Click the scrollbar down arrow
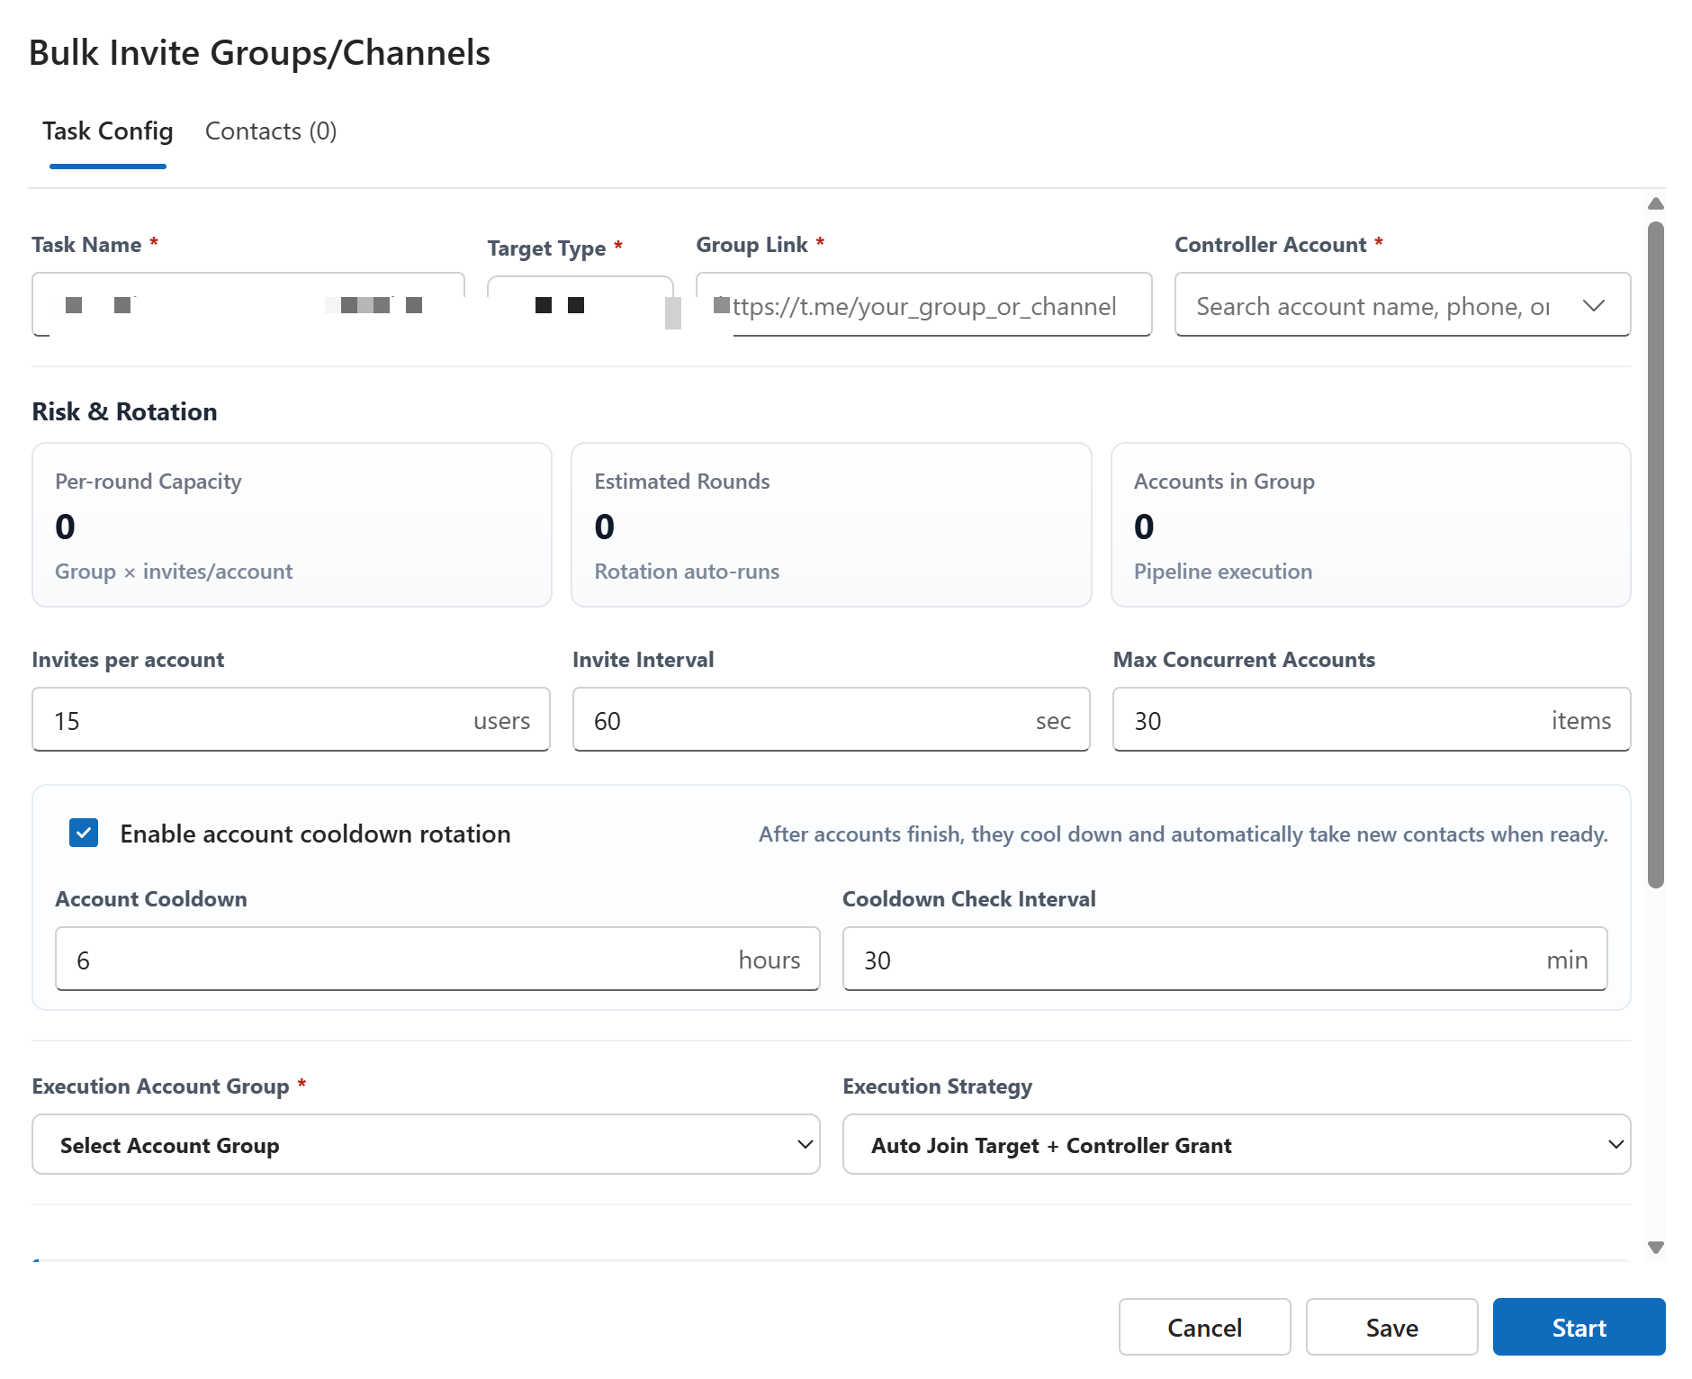 tap(1655, 1248)
